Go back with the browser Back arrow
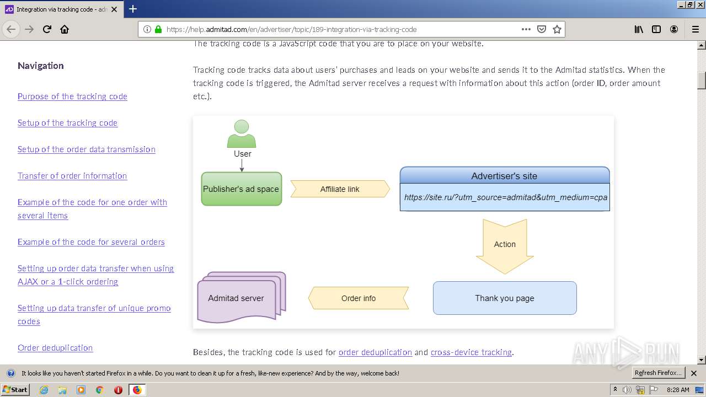The image size is (706, 397). (x=11, y=29)
